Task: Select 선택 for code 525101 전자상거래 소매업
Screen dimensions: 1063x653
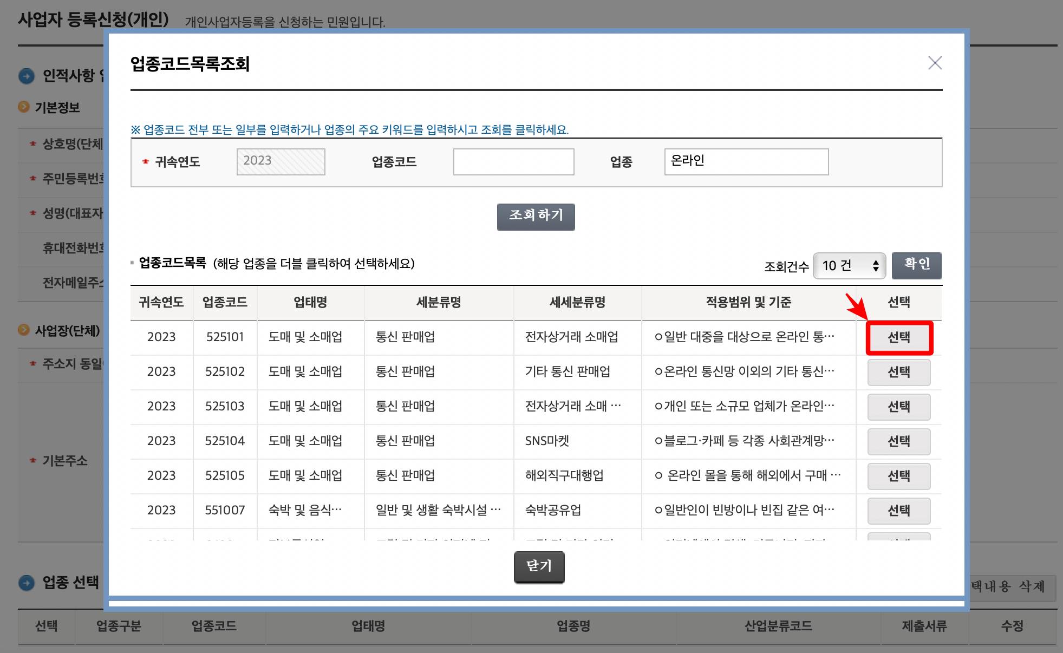Action: (x=899, y=337)
